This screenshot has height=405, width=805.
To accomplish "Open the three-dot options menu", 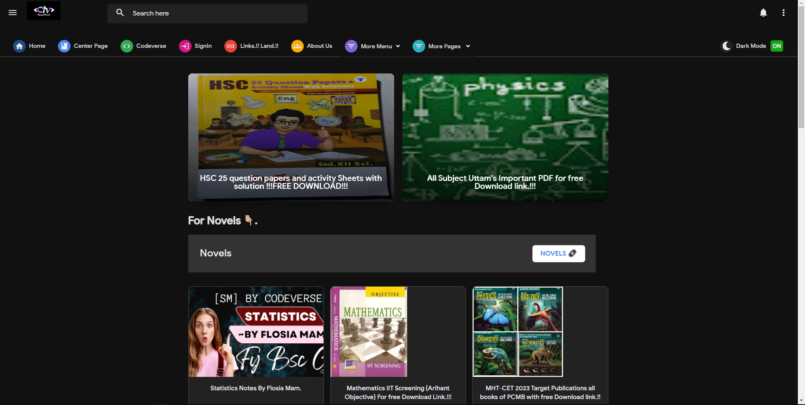I will (x=783, y=13).
